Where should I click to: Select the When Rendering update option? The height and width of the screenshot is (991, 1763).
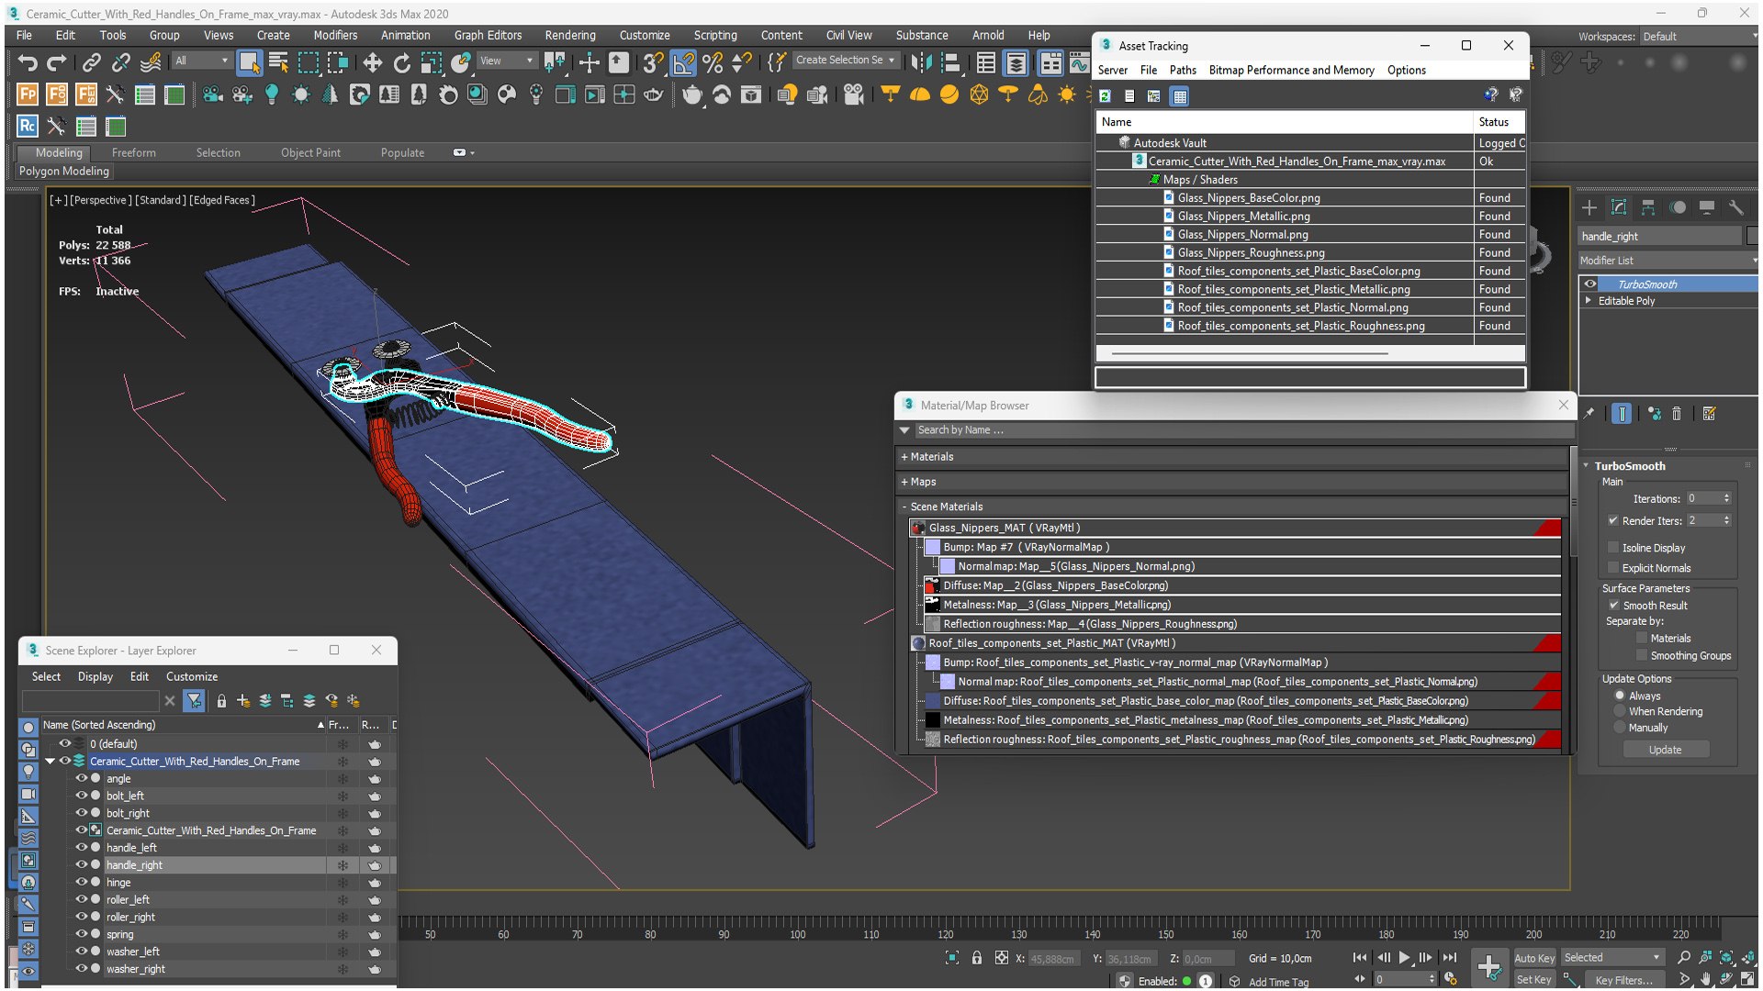coord(1621,712)
